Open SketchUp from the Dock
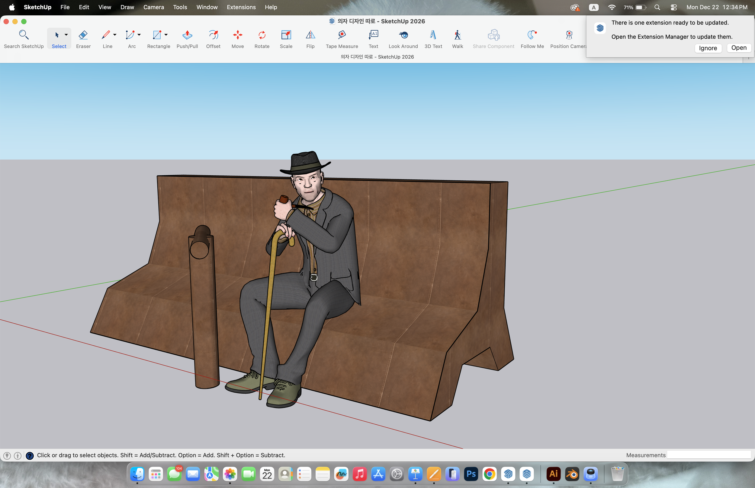Viewport: 755px width, 488px height. pyautogui.click(x=508, y=474)
